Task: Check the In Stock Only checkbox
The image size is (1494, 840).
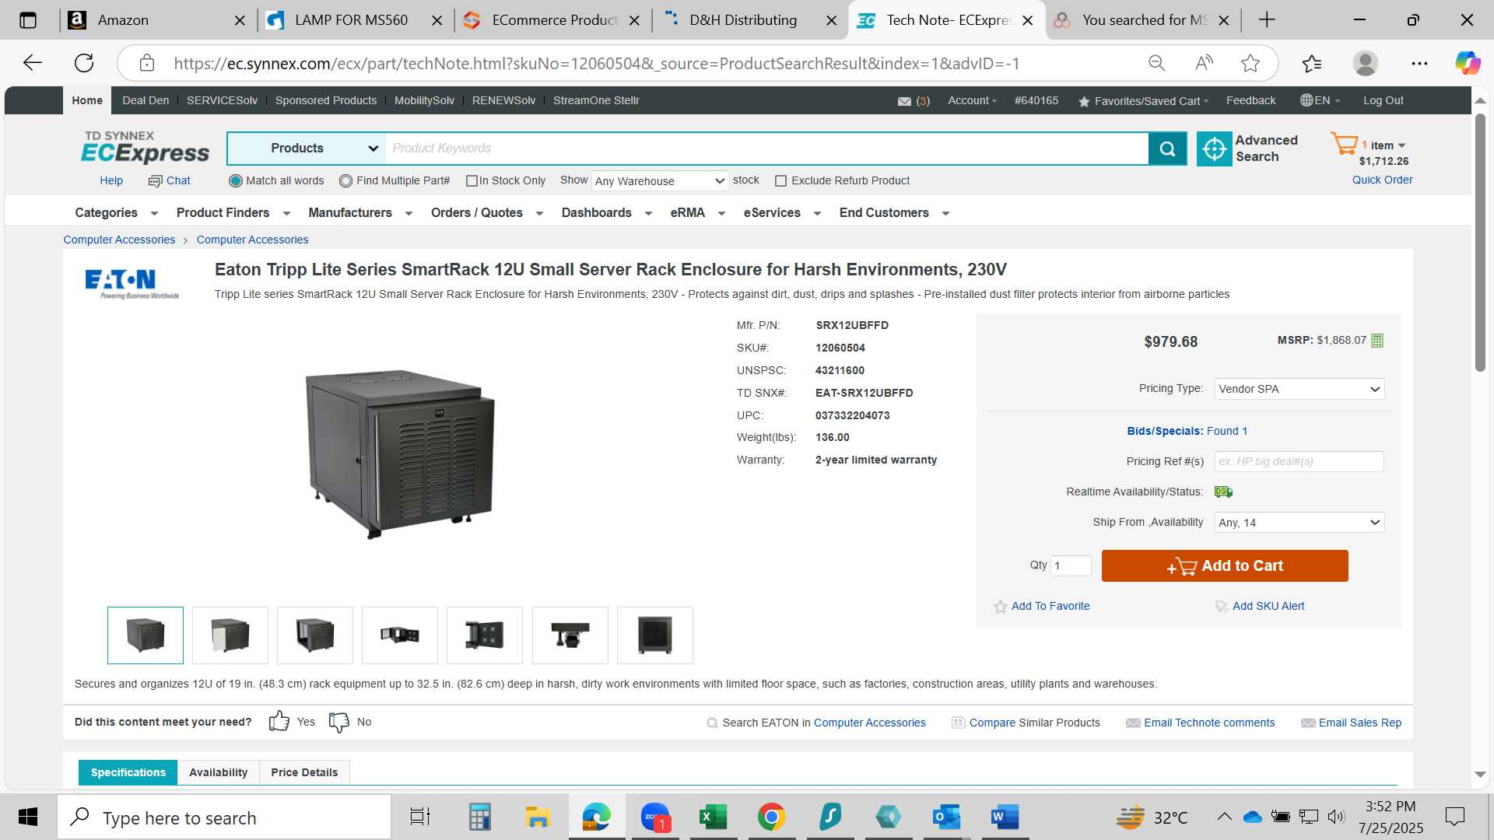Action: pos(472,181)
